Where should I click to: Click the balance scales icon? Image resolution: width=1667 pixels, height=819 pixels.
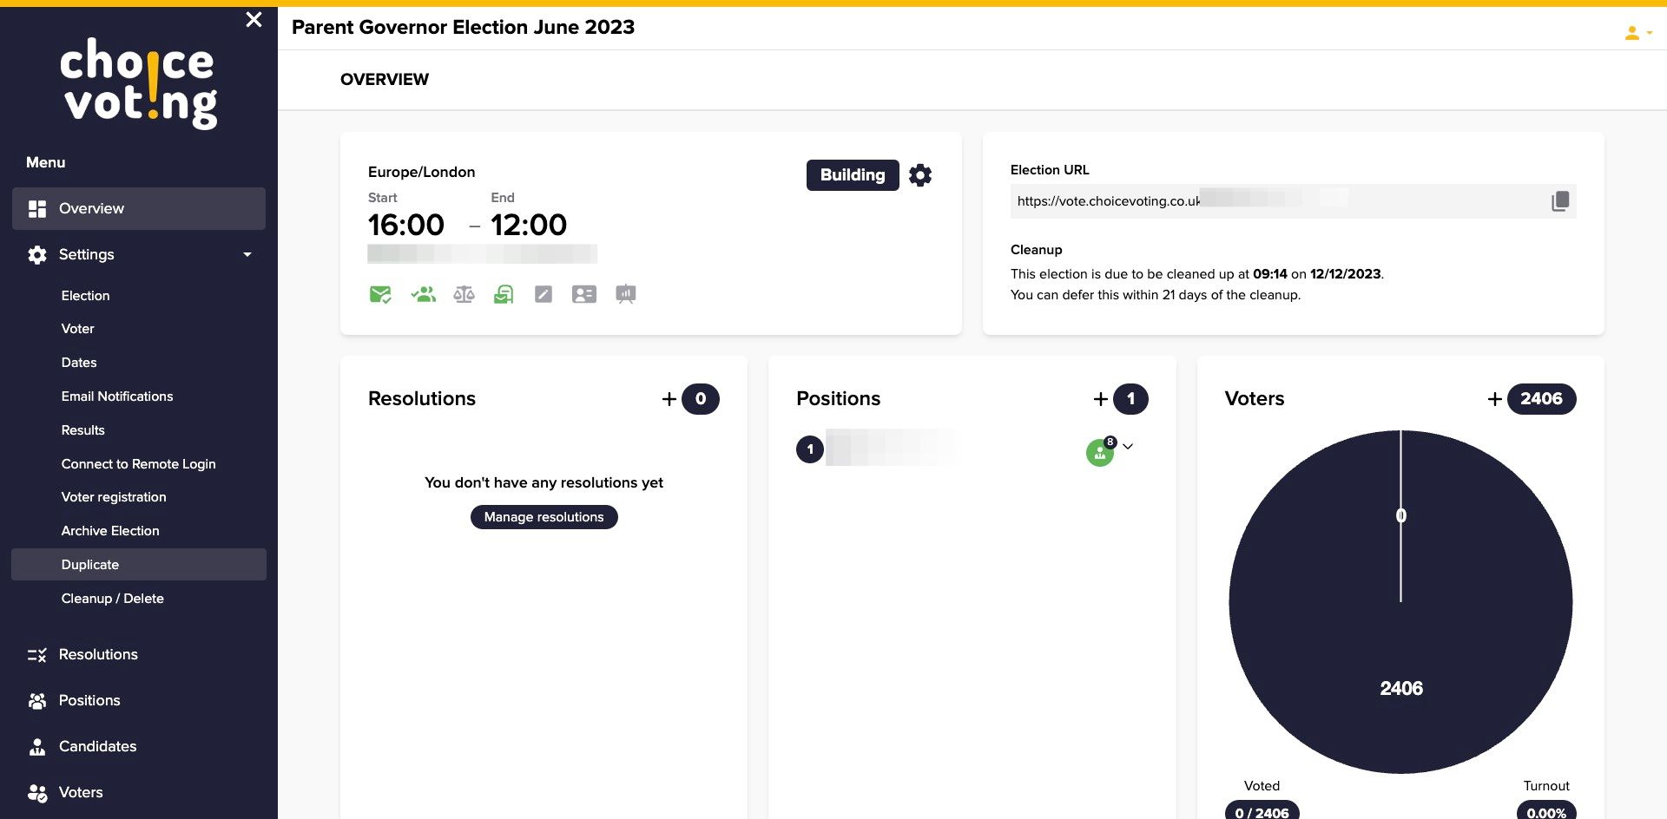point(464,295)
